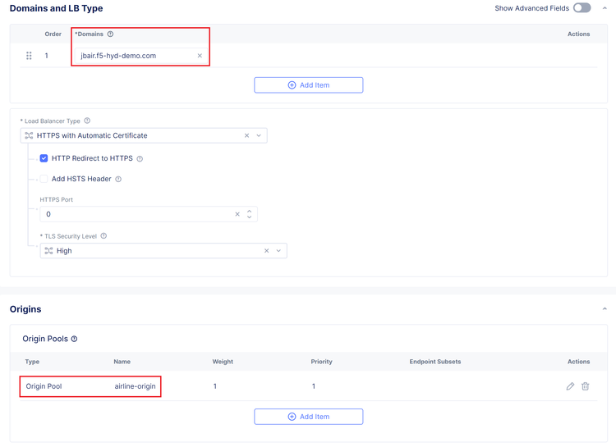Show HTTP Redirect to HTTPS info icon
This screenshot has width=616, height=447.
tap(140, 159)
